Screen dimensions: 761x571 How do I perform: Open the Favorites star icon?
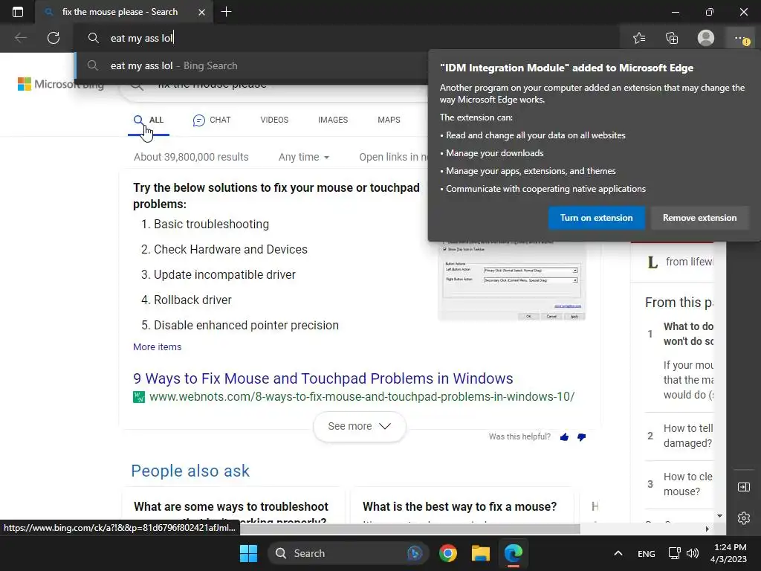[x=639, y=38]
